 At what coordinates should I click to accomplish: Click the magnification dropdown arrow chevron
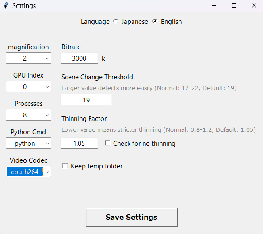(x=47, y=58)
